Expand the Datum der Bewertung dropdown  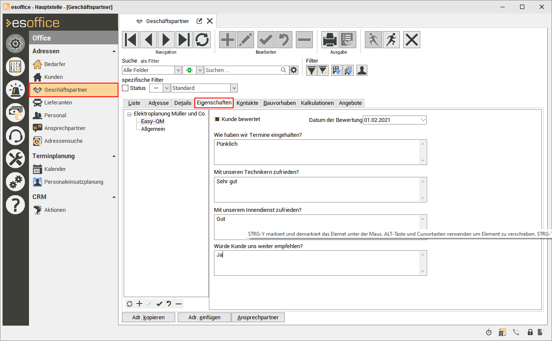point(422,120)
